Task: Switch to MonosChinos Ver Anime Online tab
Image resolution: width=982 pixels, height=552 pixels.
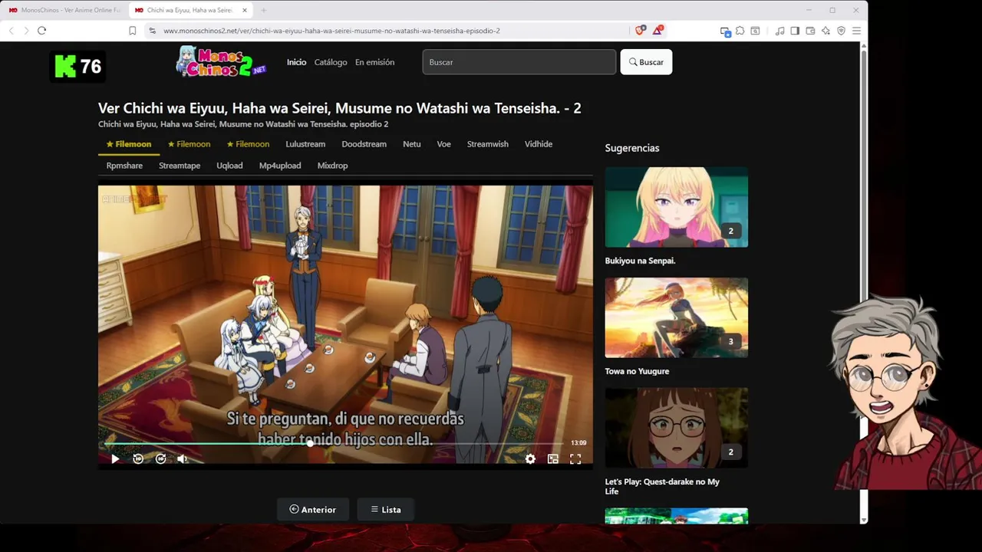Action: pyautogui.click(x=64, y=10)
